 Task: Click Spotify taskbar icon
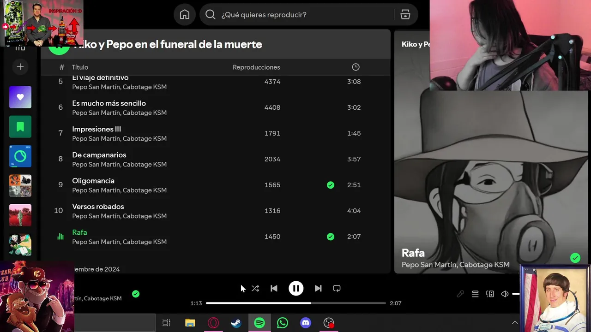[259, 323]
